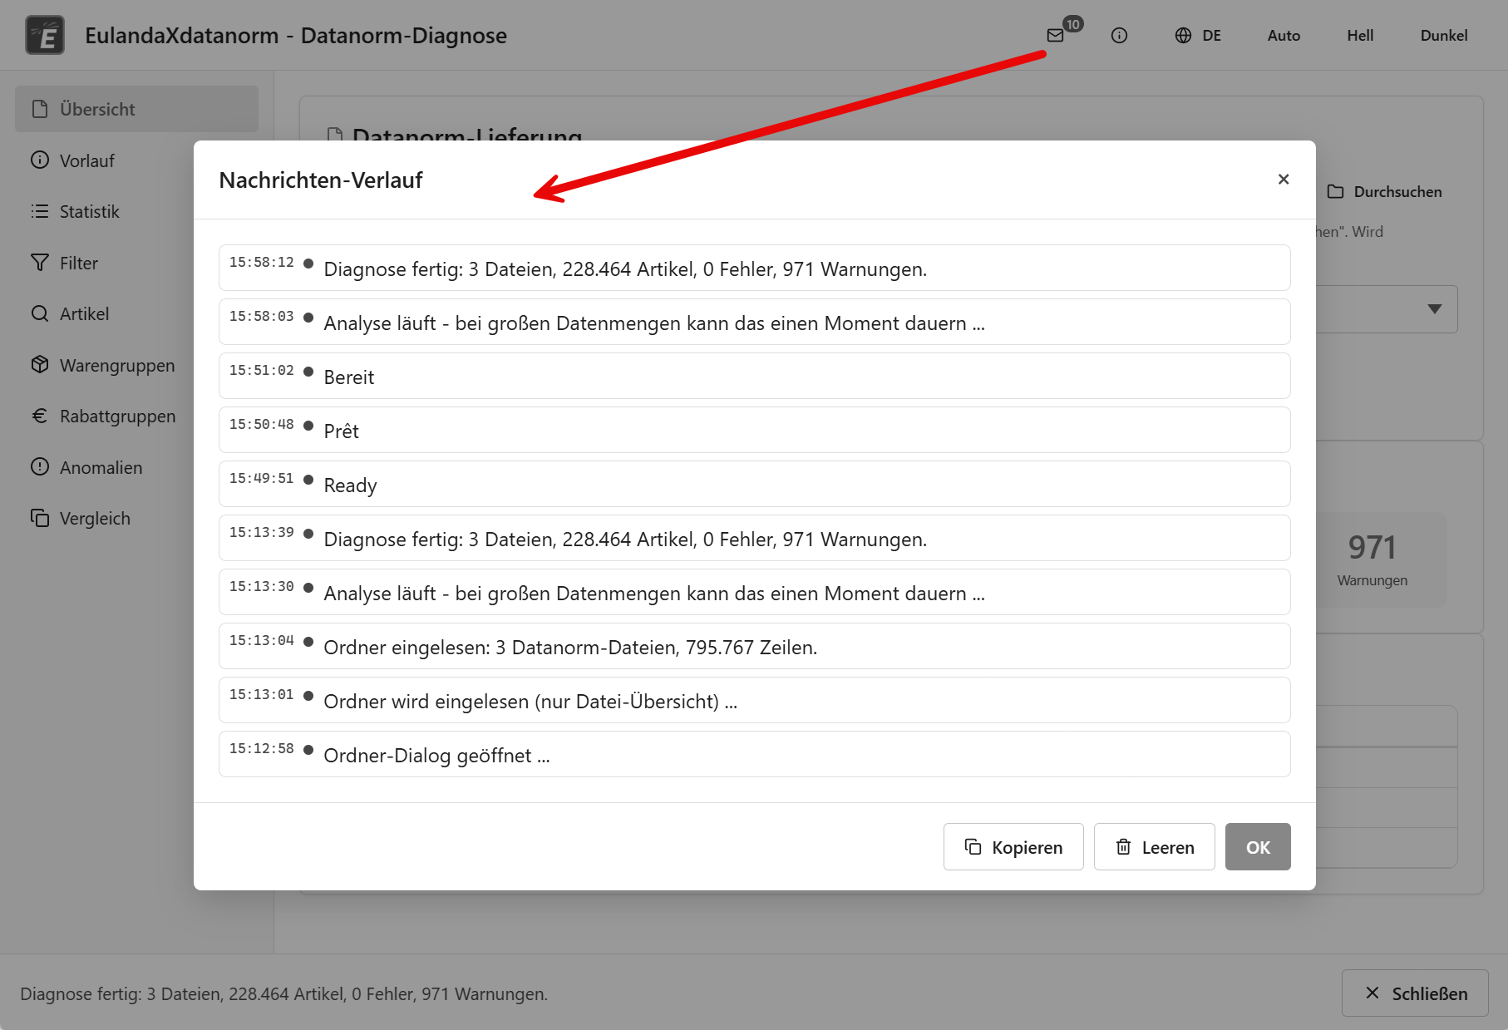Click the Schließen button at bottom

coord(1415,993)
